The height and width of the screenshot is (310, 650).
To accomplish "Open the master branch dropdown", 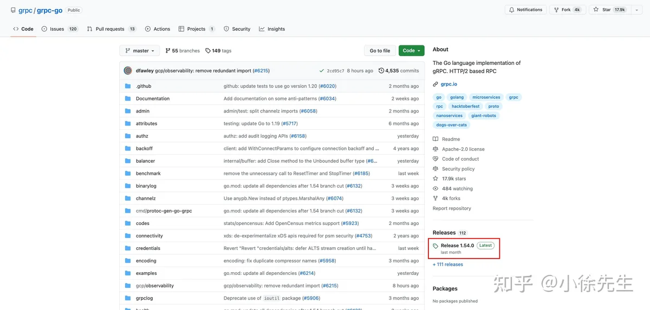I will 140,50.
